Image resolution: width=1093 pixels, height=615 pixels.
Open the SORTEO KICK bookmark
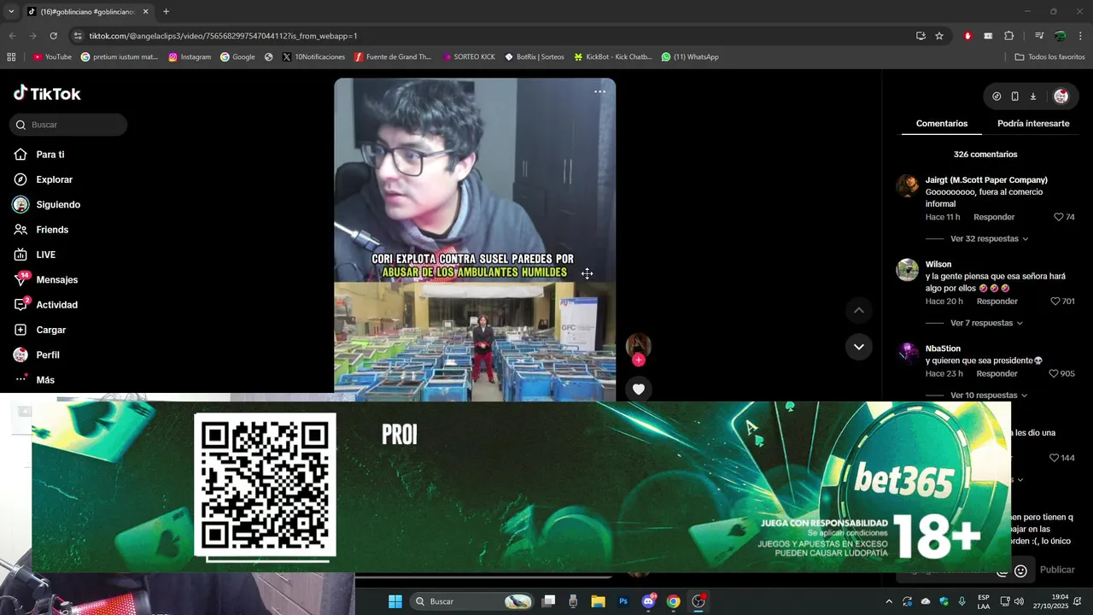pyautogui.click(x=469, y=57)
